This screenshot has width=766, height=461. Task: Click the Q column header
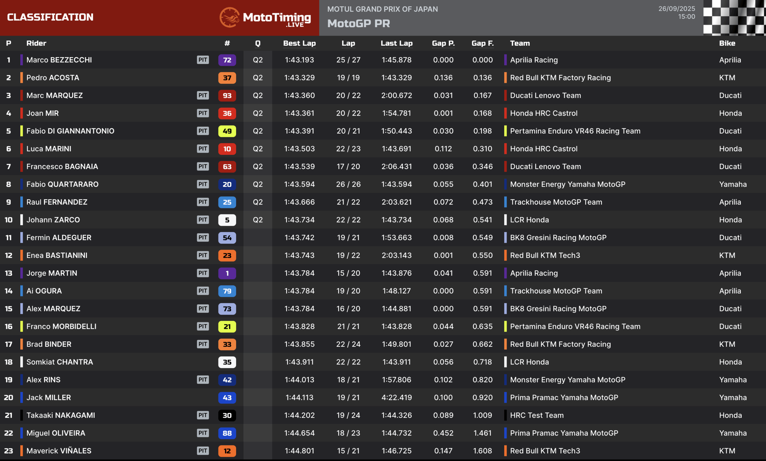[x=258, y=43]
